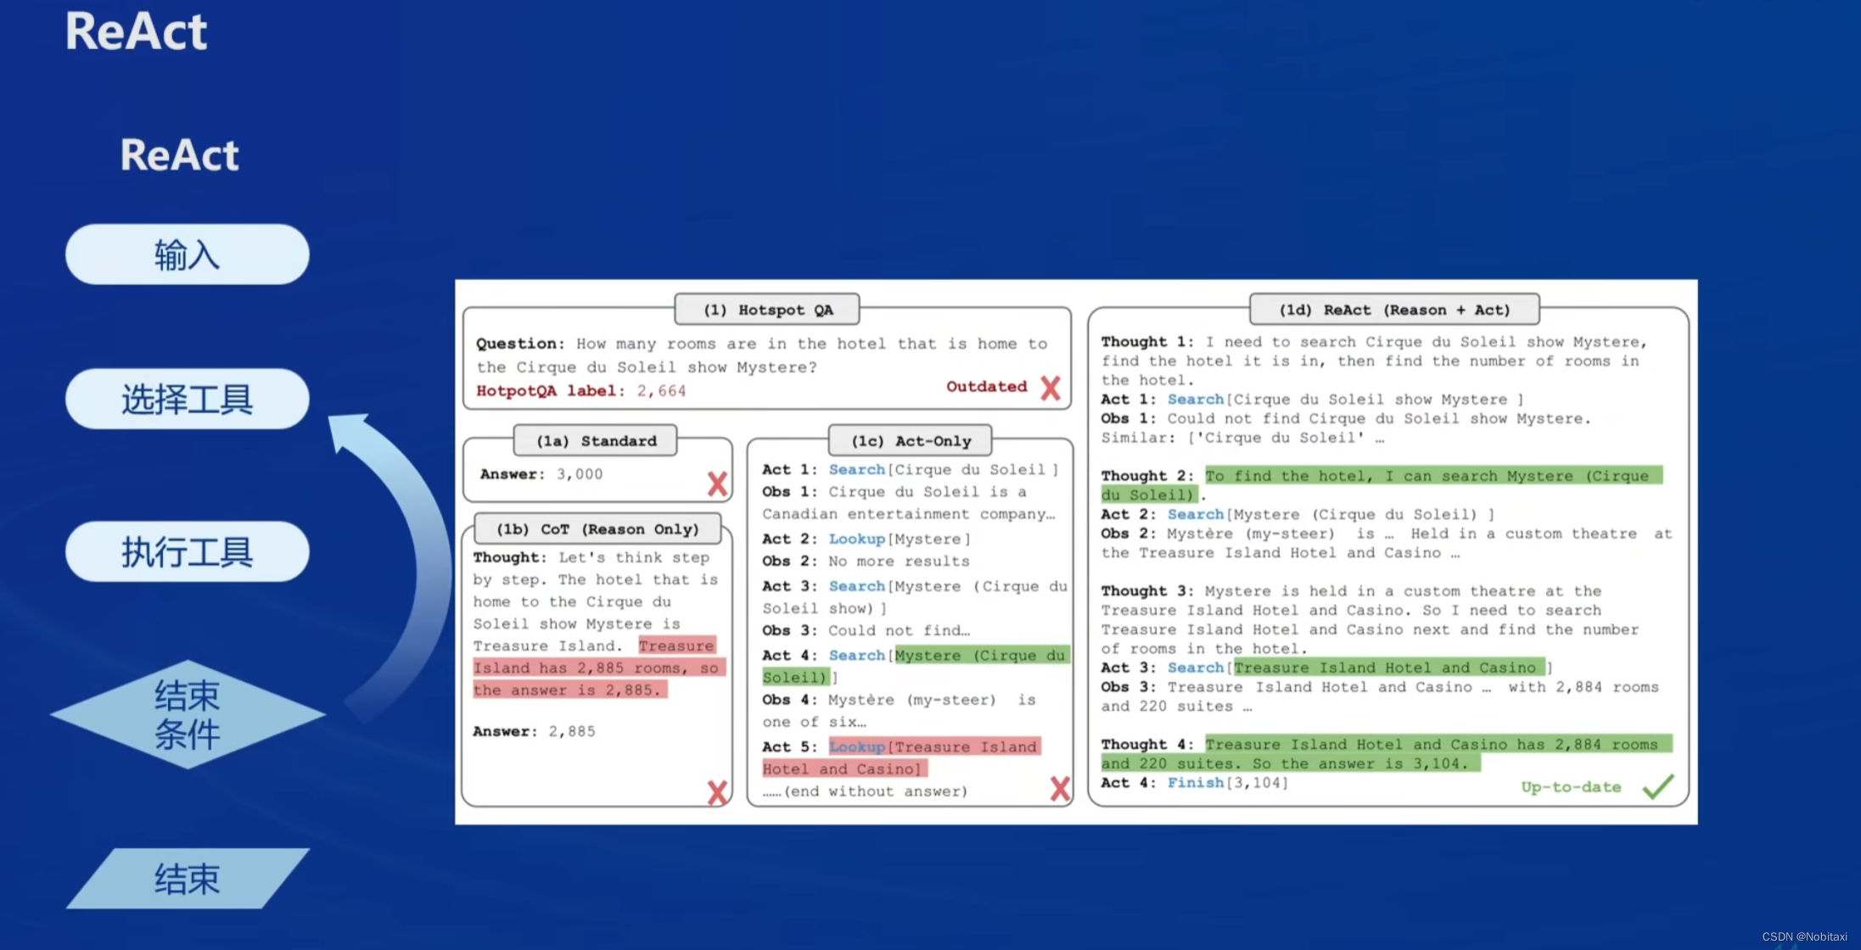Click the 输入 flowchart button
Image resolution: width=1861 pixels, height=950 pixels.
tap(187, 254)
